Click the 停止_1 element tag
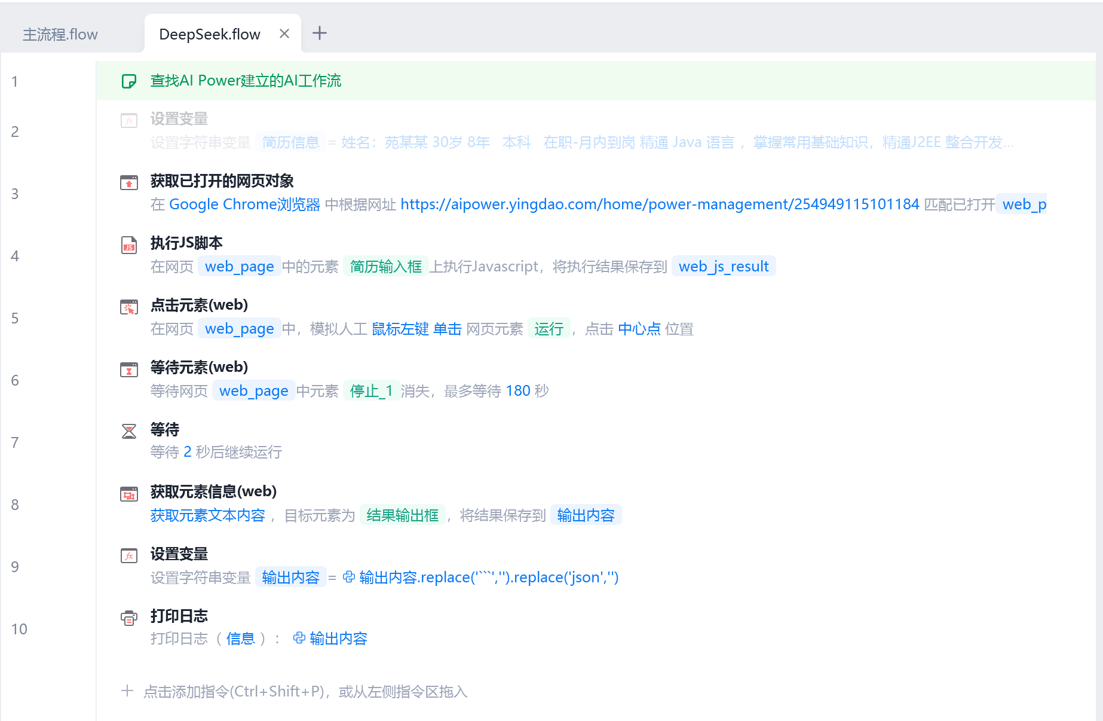This screenshot has height=721, width=1103. click(x=372, y=391)
